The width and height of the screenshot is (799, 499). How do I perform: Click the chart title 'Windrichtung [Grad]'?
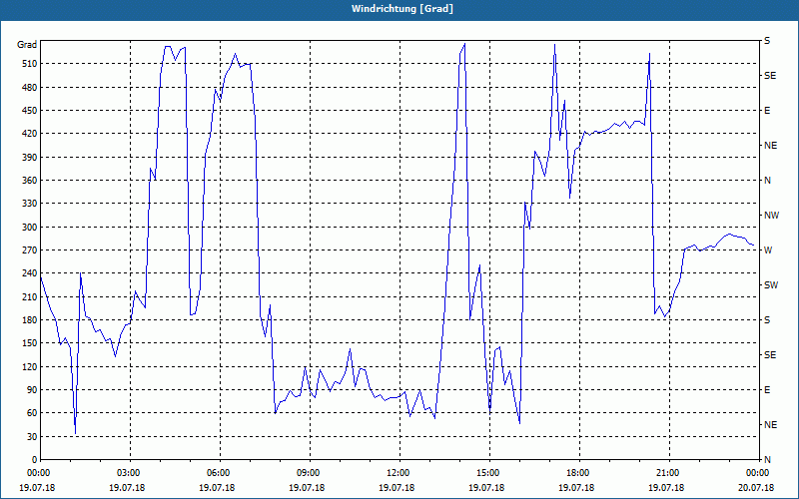(402, 9)
